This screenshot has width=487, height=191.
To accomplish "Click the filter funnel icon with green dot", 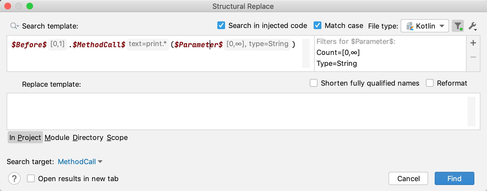I will [458, 26].
